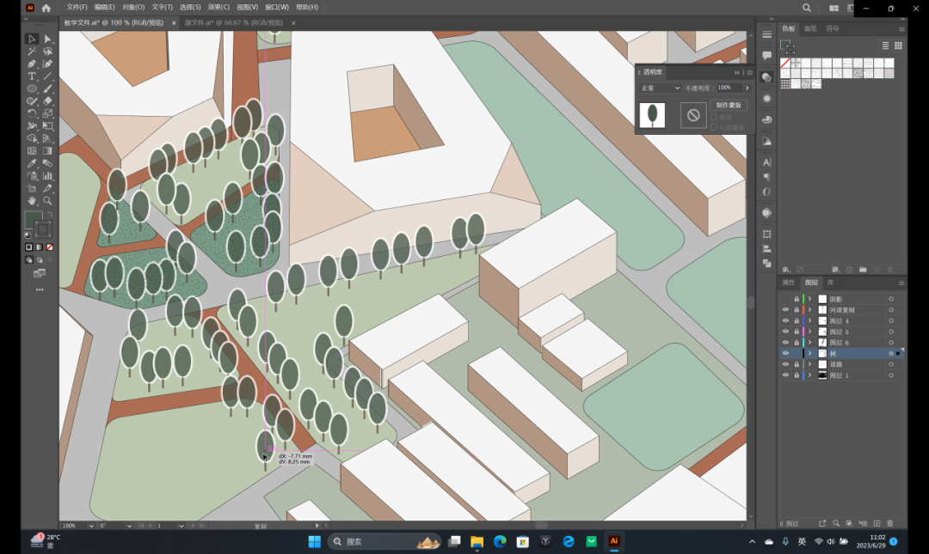Hide the 树 layer eye icon
Image resolution: width=929 pixels, height=554 pixels.
point(785,353)
